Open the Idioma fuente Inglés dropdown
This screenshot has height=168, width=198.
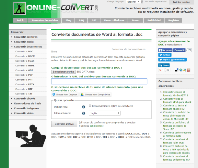click(x=105, y=113)
